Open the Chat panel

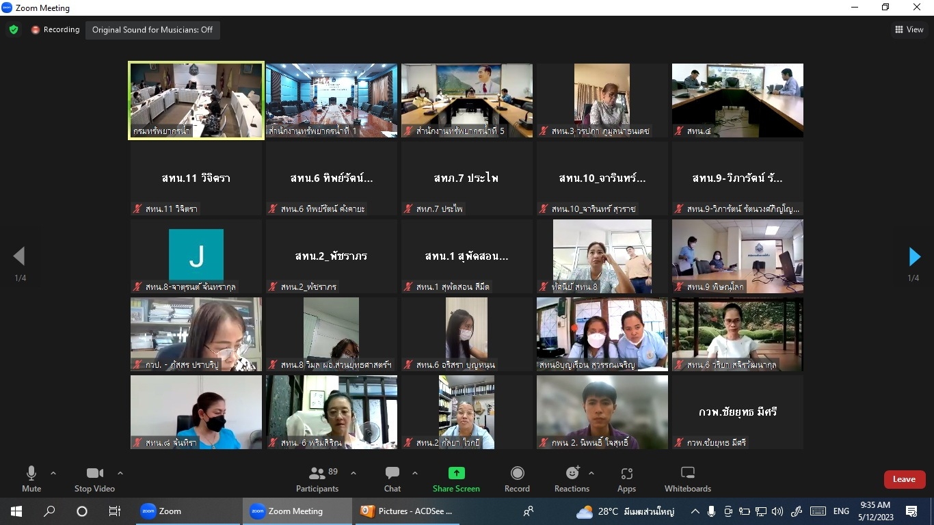tap(392, 479)
